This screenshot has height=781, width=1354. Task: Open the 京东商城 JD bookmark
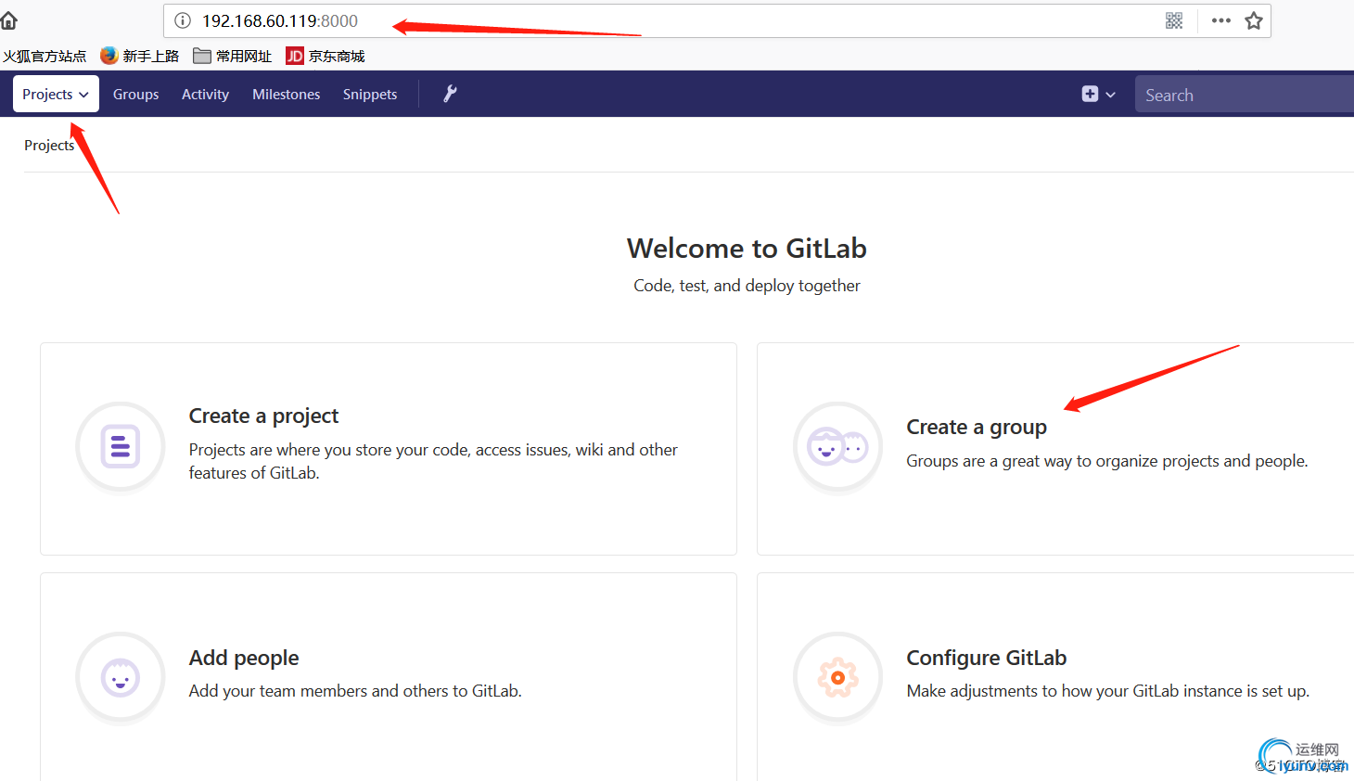(326, 56)
